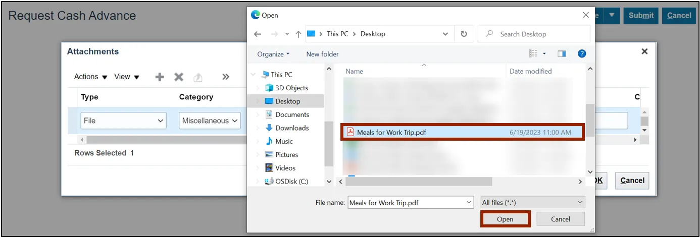Open Actions menu in Attachments window
This screenshot has width=700, height=237.
(x=91, y=77)
